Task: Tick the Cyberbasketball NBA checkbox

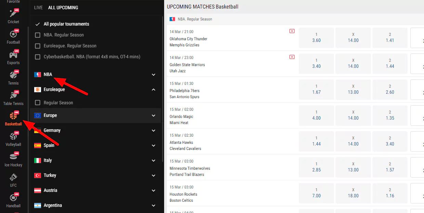Action: point(38,57)
